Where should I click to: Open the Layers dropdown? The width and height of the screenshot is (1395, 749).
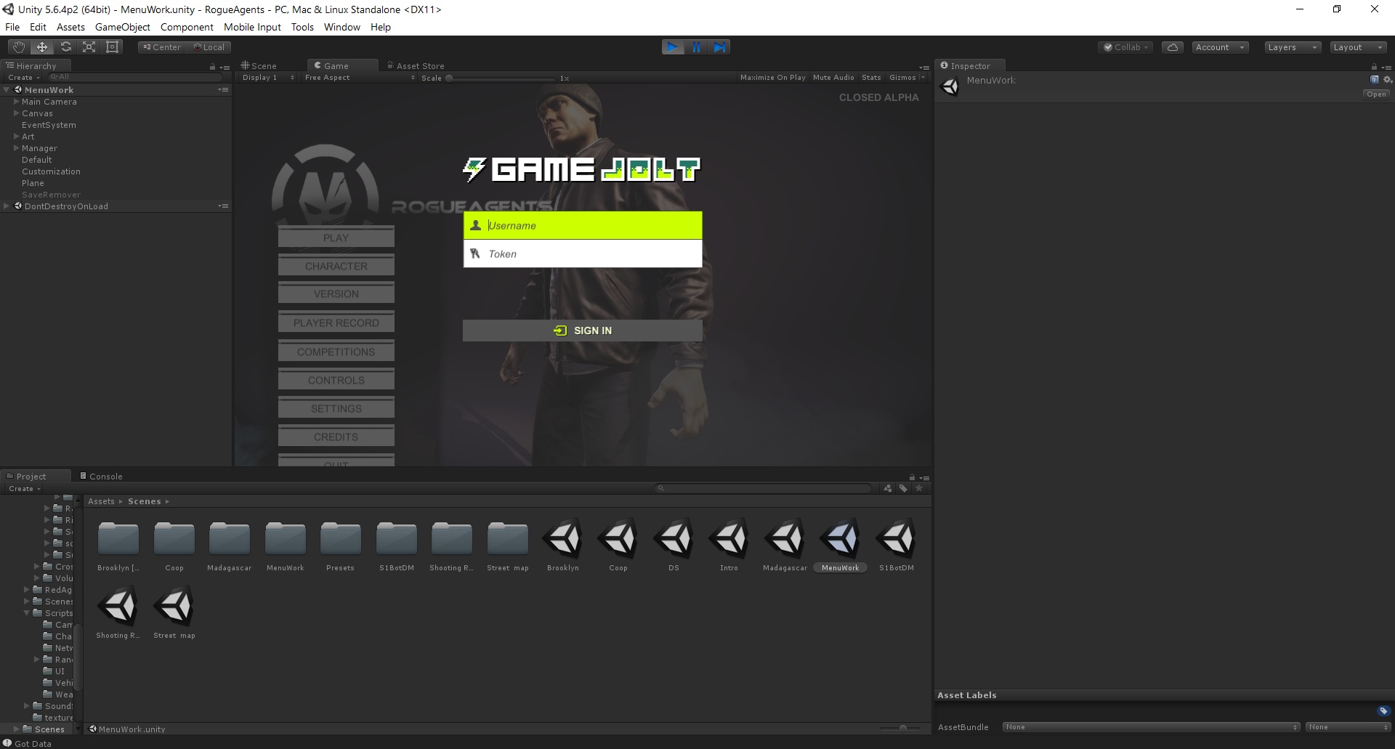1292,46
